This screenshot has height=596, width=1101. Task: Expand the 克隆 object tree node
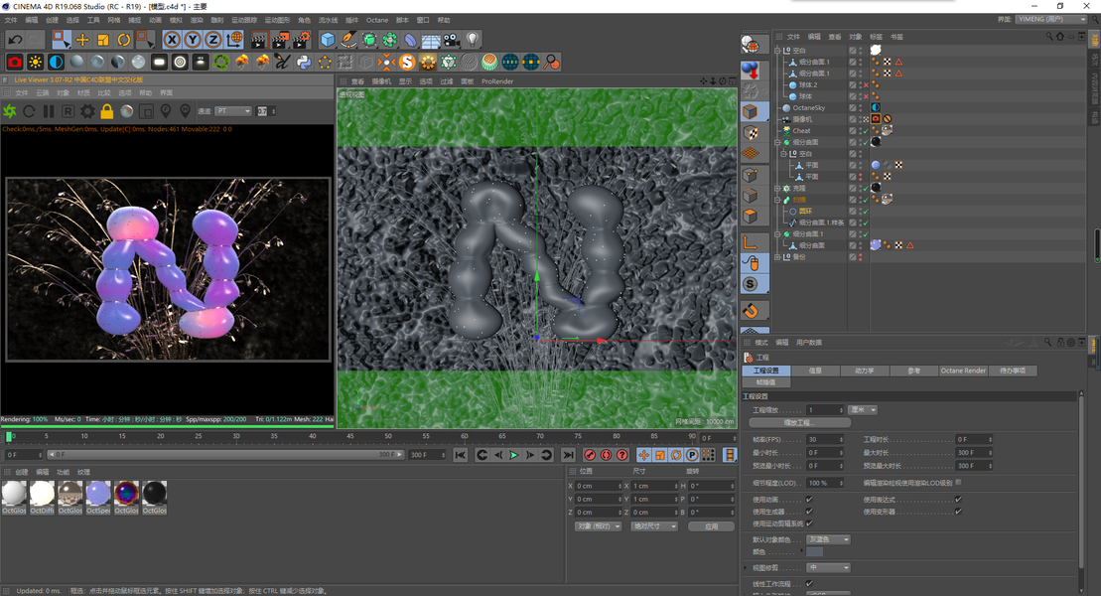777,189
